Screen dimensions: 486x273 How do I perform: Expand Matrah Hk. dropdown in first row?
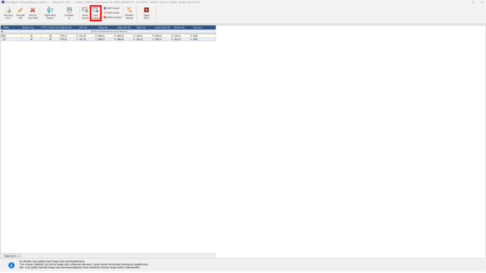[77, 36]
